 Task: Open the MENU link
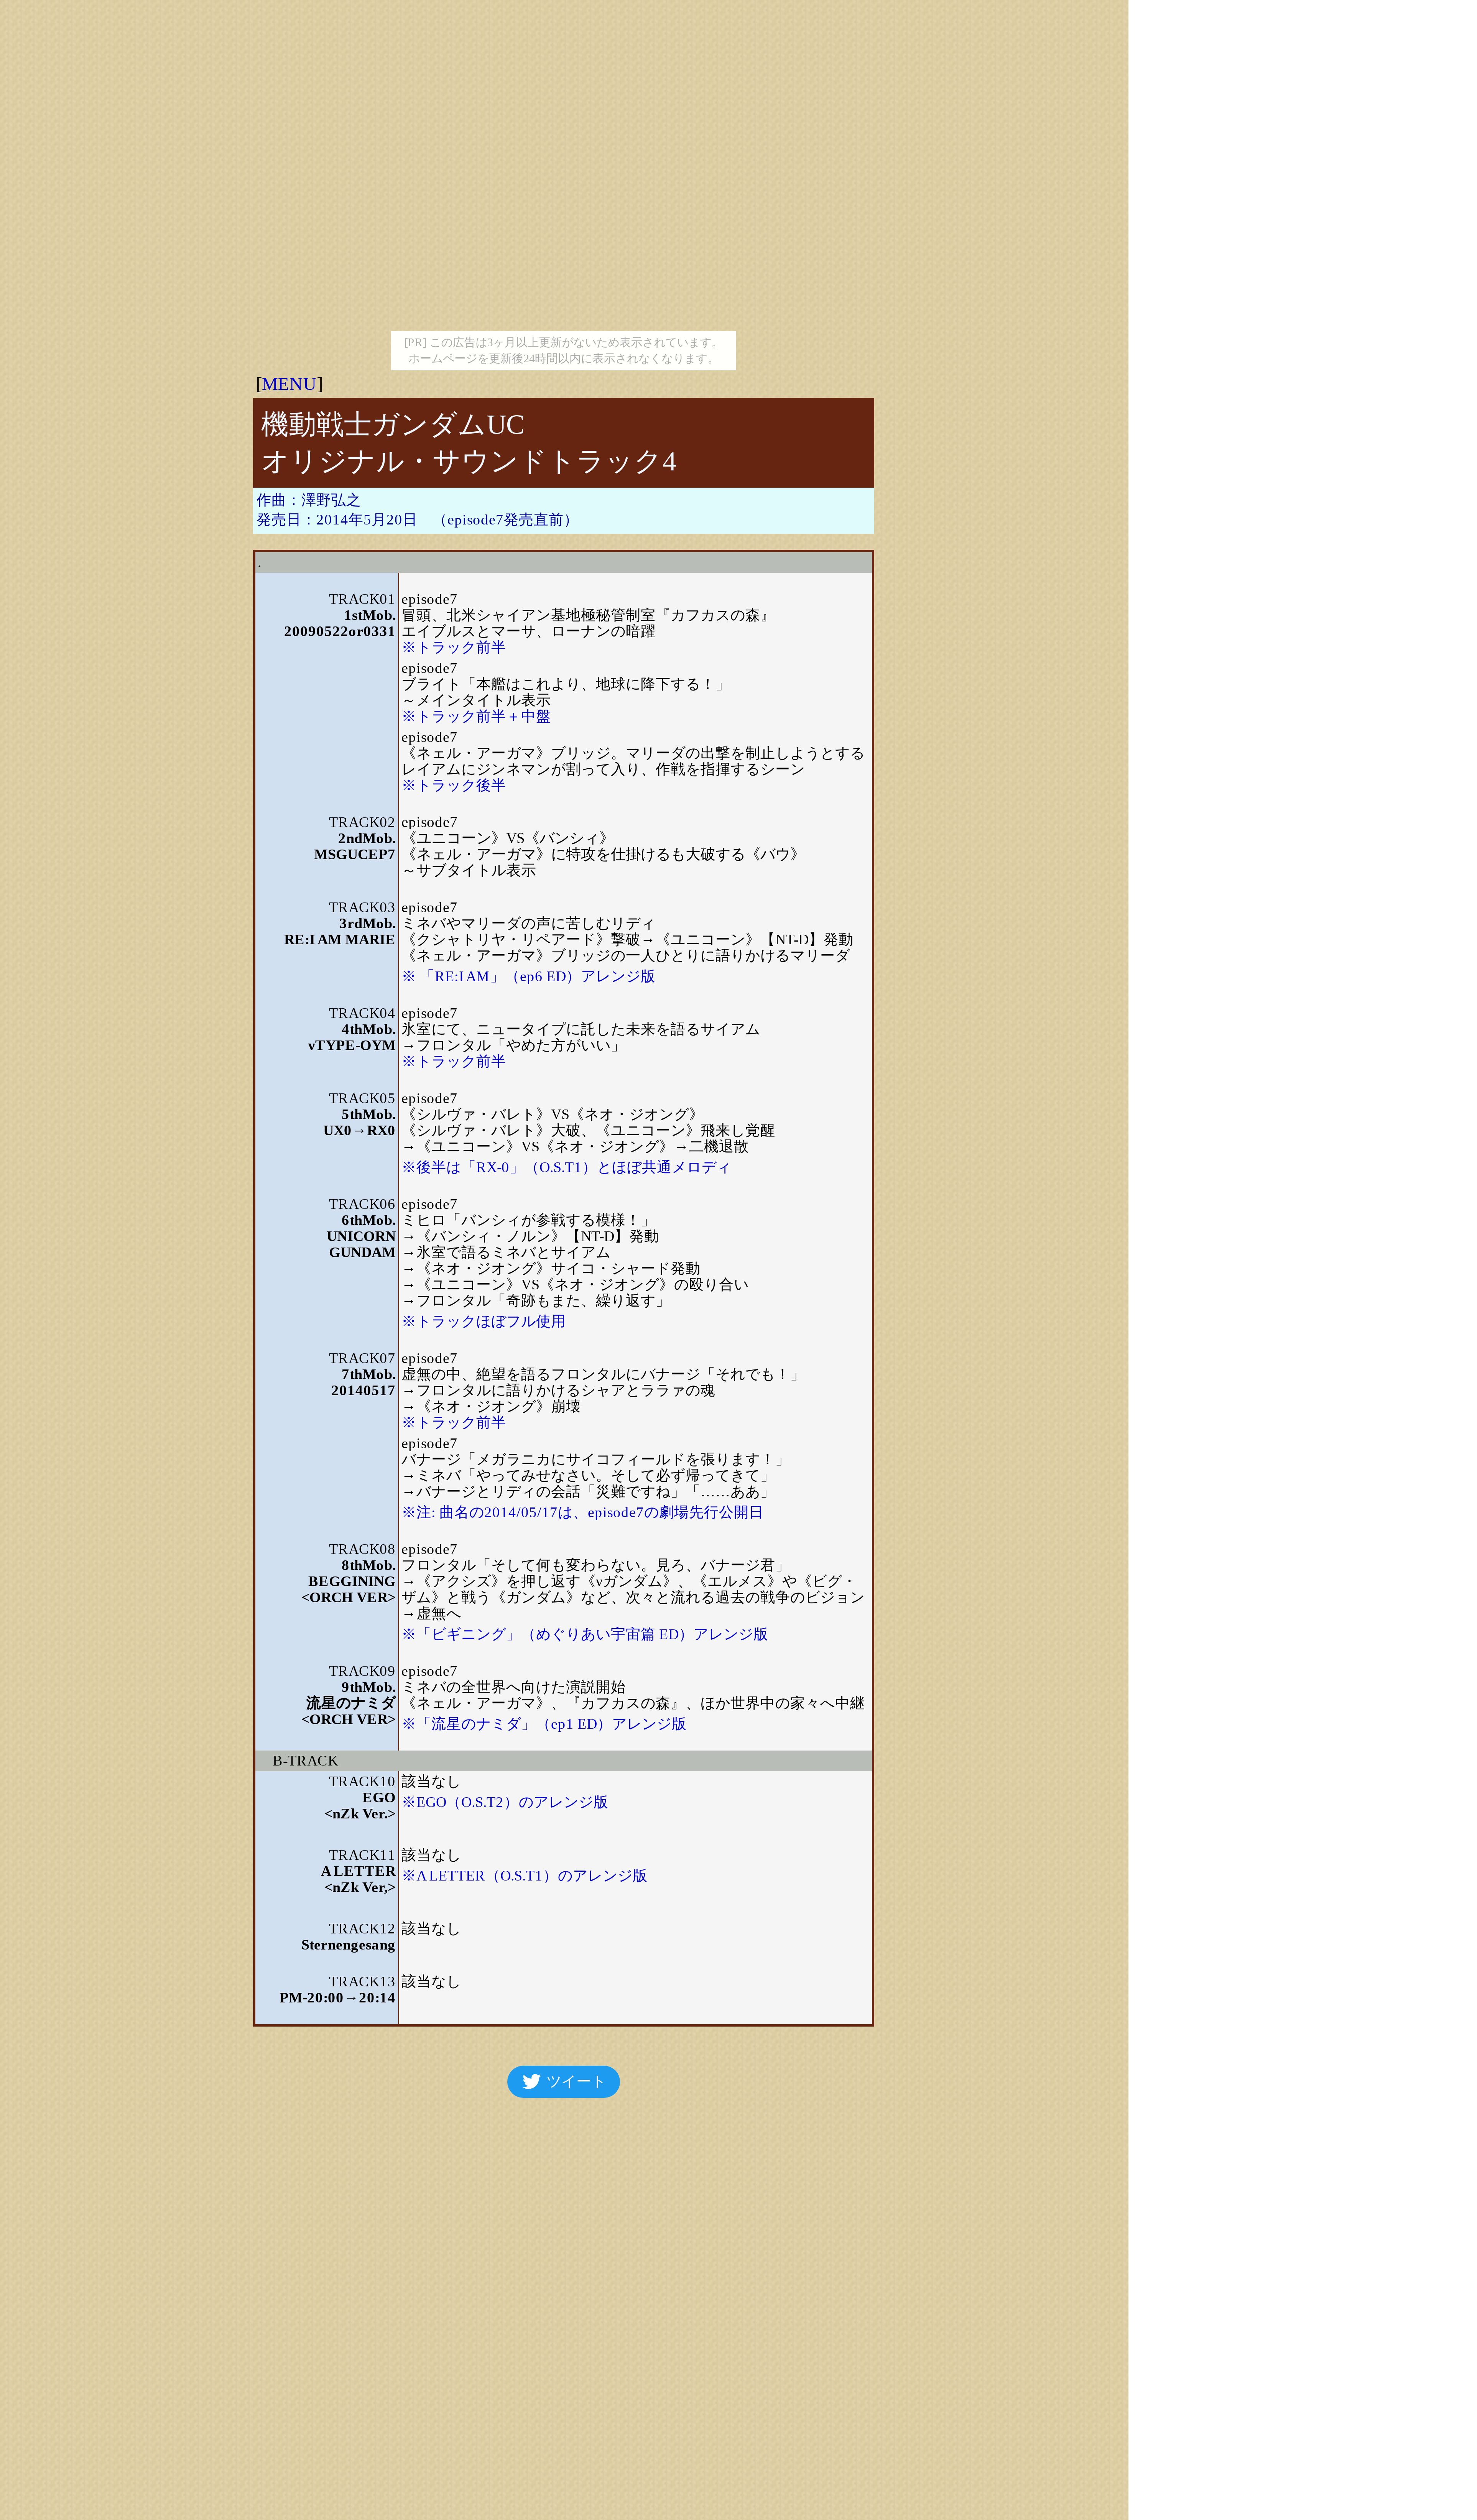(289, 384)
